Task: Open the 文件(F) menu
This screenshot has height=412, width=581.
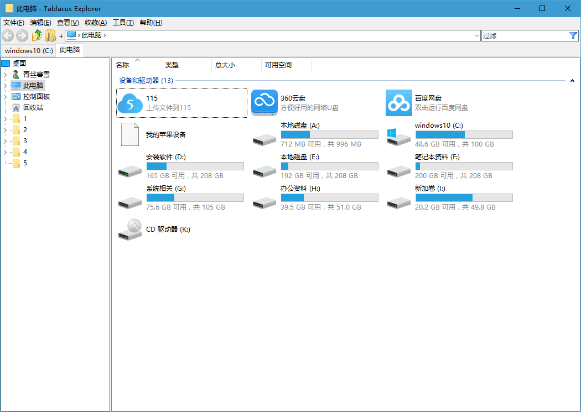Action: pyautogui.click(x=14, y=23)
